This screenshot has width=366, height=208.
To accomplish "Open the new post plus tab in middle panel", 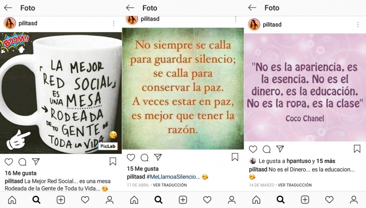I will 183,200.
